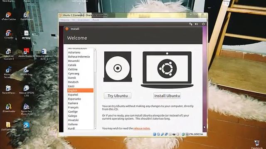This screenshot has width=266, height=149.
Task: Open the RecentPlaces desktop shortcut
Action: point(9,90)
